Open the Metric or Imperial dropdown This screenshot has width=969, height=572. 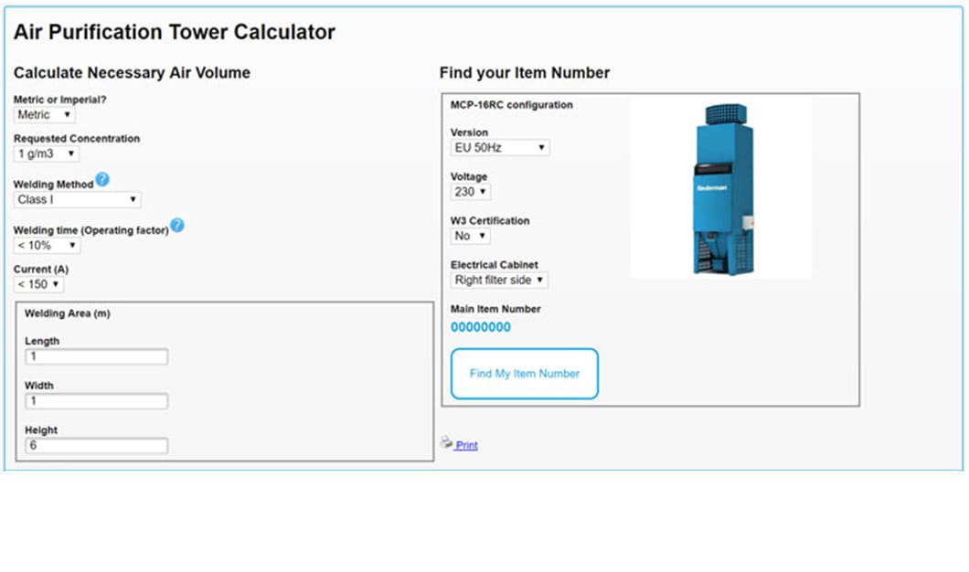coord(45,115)
